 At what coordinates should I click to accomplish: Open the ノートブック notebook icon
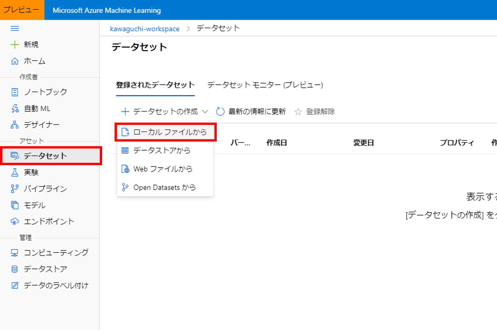pos(15,92)
